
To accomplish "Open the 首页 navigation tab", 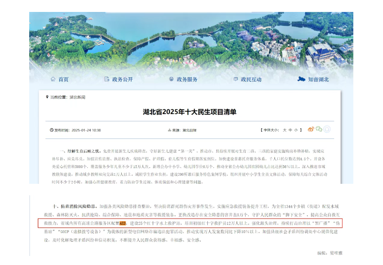I will (64, 80).
